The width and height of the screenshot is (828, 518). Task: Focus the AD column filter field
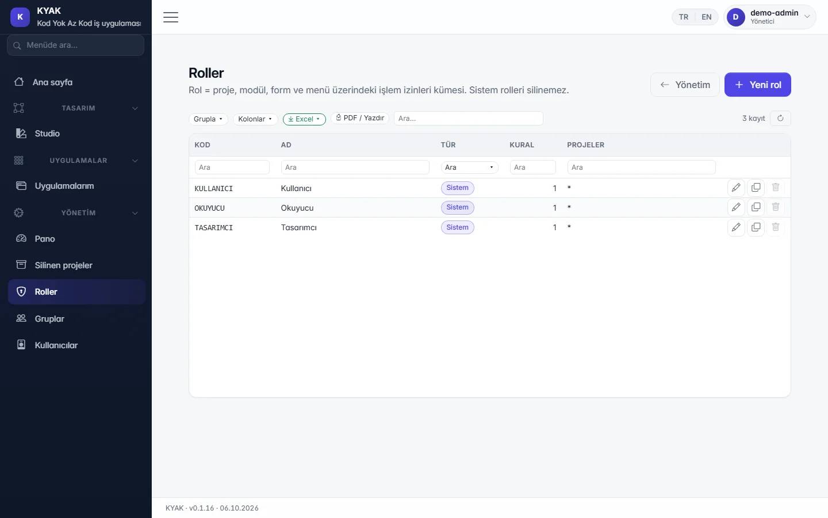point(355,167)
